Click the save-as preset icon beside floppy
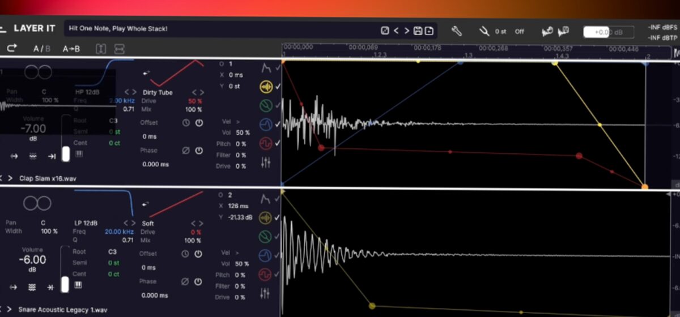 (x=429, y=31)
